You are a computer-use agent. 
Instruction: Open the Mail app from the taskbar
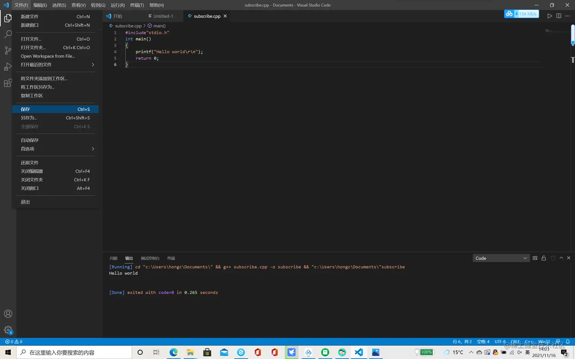click(x=224, y=352)
